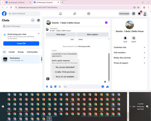Expand Media, files and links section

130,58
